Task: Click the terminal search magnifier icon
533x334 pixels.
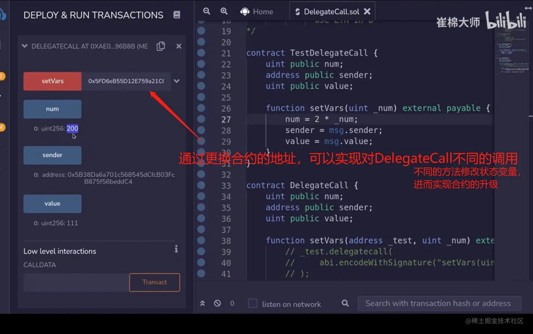Action: click(345, 303)
